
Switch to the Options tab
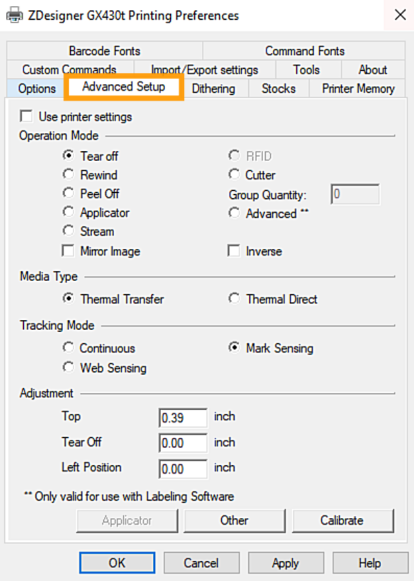point(37,88)
